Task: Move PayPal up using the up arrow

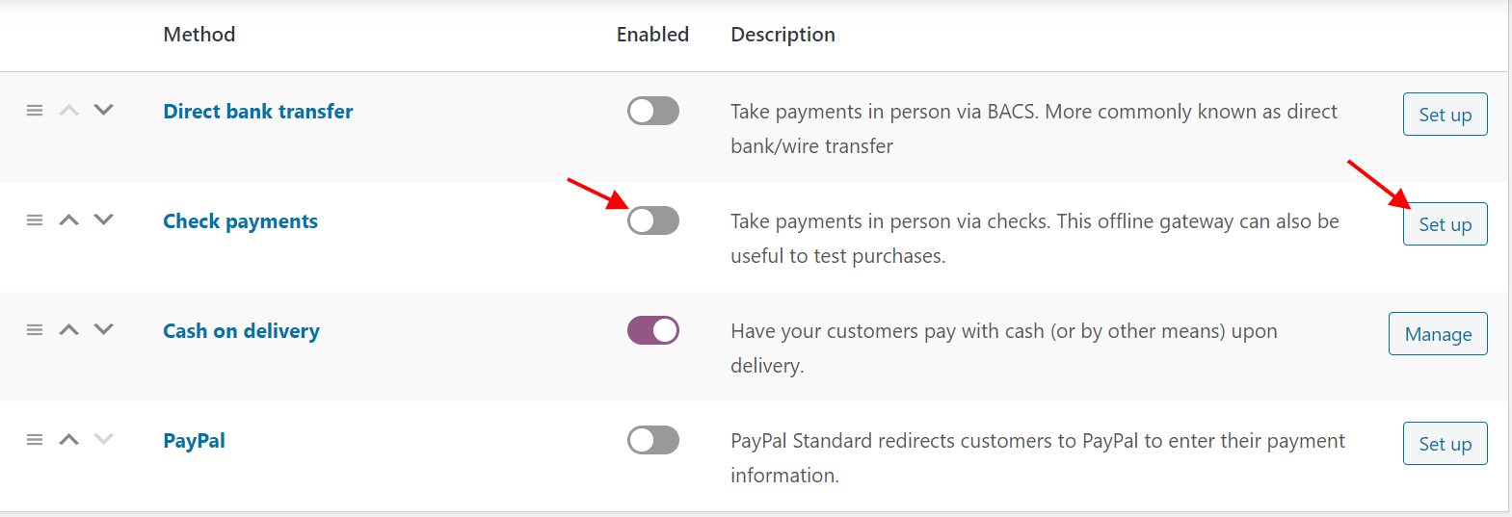Action: [x=68, y=440]
